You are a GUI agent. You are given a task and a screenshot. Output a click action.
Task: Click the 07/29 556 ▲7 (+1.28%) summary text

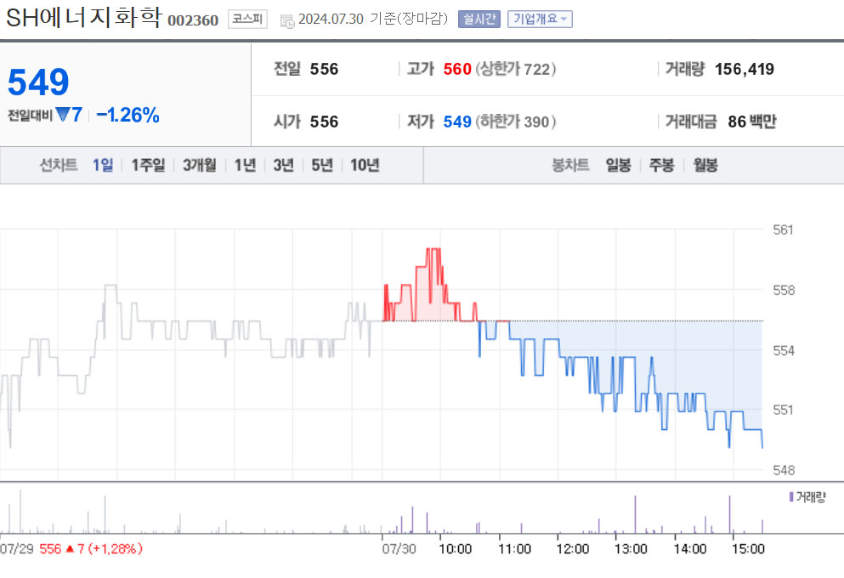[71, 549]
